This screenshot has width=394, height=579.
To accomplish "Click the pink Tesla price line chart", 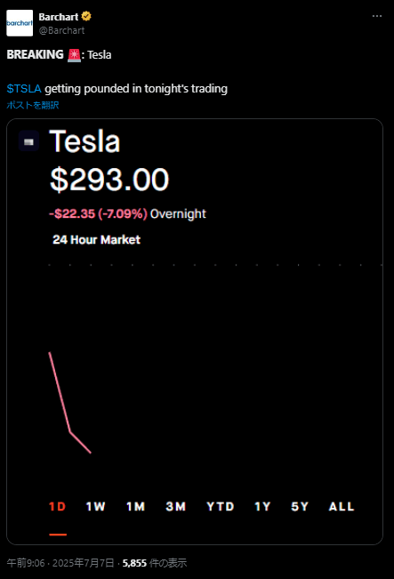I will 69,403.
